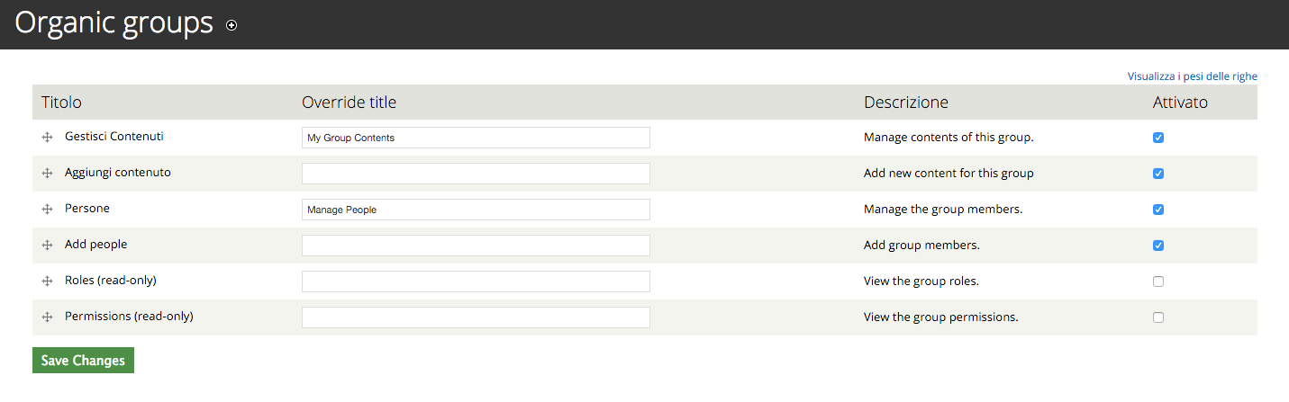Uncheck Attivato for Gestisci Contenuti
This screenshot has height=402, width=1289.
(1158, 138)
